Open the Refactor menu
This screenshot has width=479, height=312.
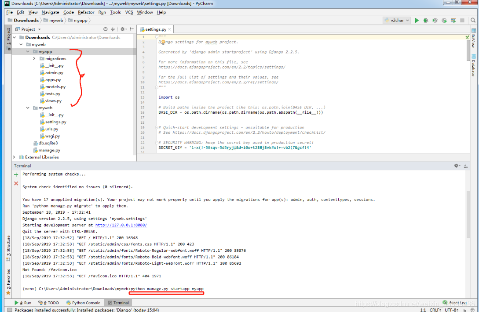tap(86, 12)
